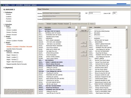Click right list scrollbar up arrow

pos(126,29)
